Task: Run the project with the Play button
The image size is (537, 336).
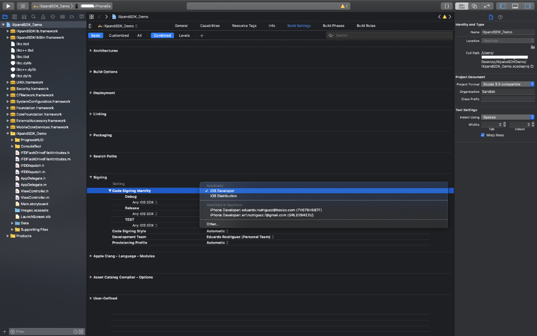Action: point(8,6)
